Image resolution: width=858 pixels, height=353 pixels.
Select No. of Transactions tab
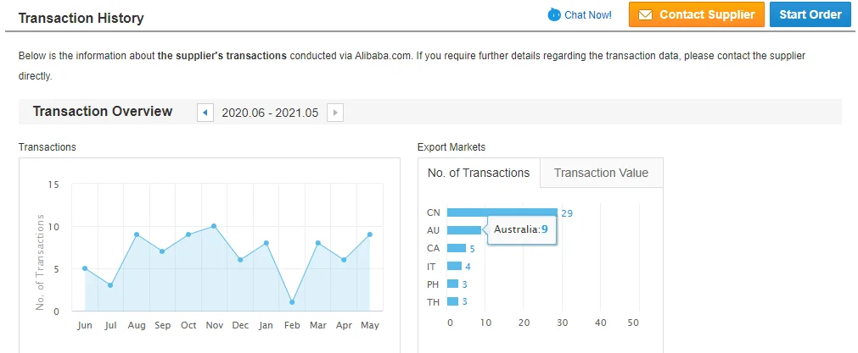[x=479, y=173]
